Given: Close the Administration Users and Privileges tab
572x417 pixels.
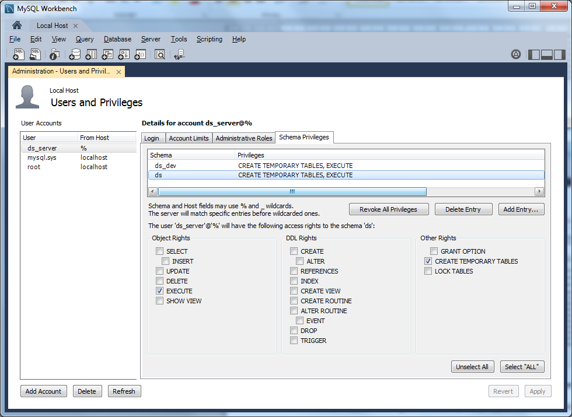Looking at the screenshot, I should [118, 72].
